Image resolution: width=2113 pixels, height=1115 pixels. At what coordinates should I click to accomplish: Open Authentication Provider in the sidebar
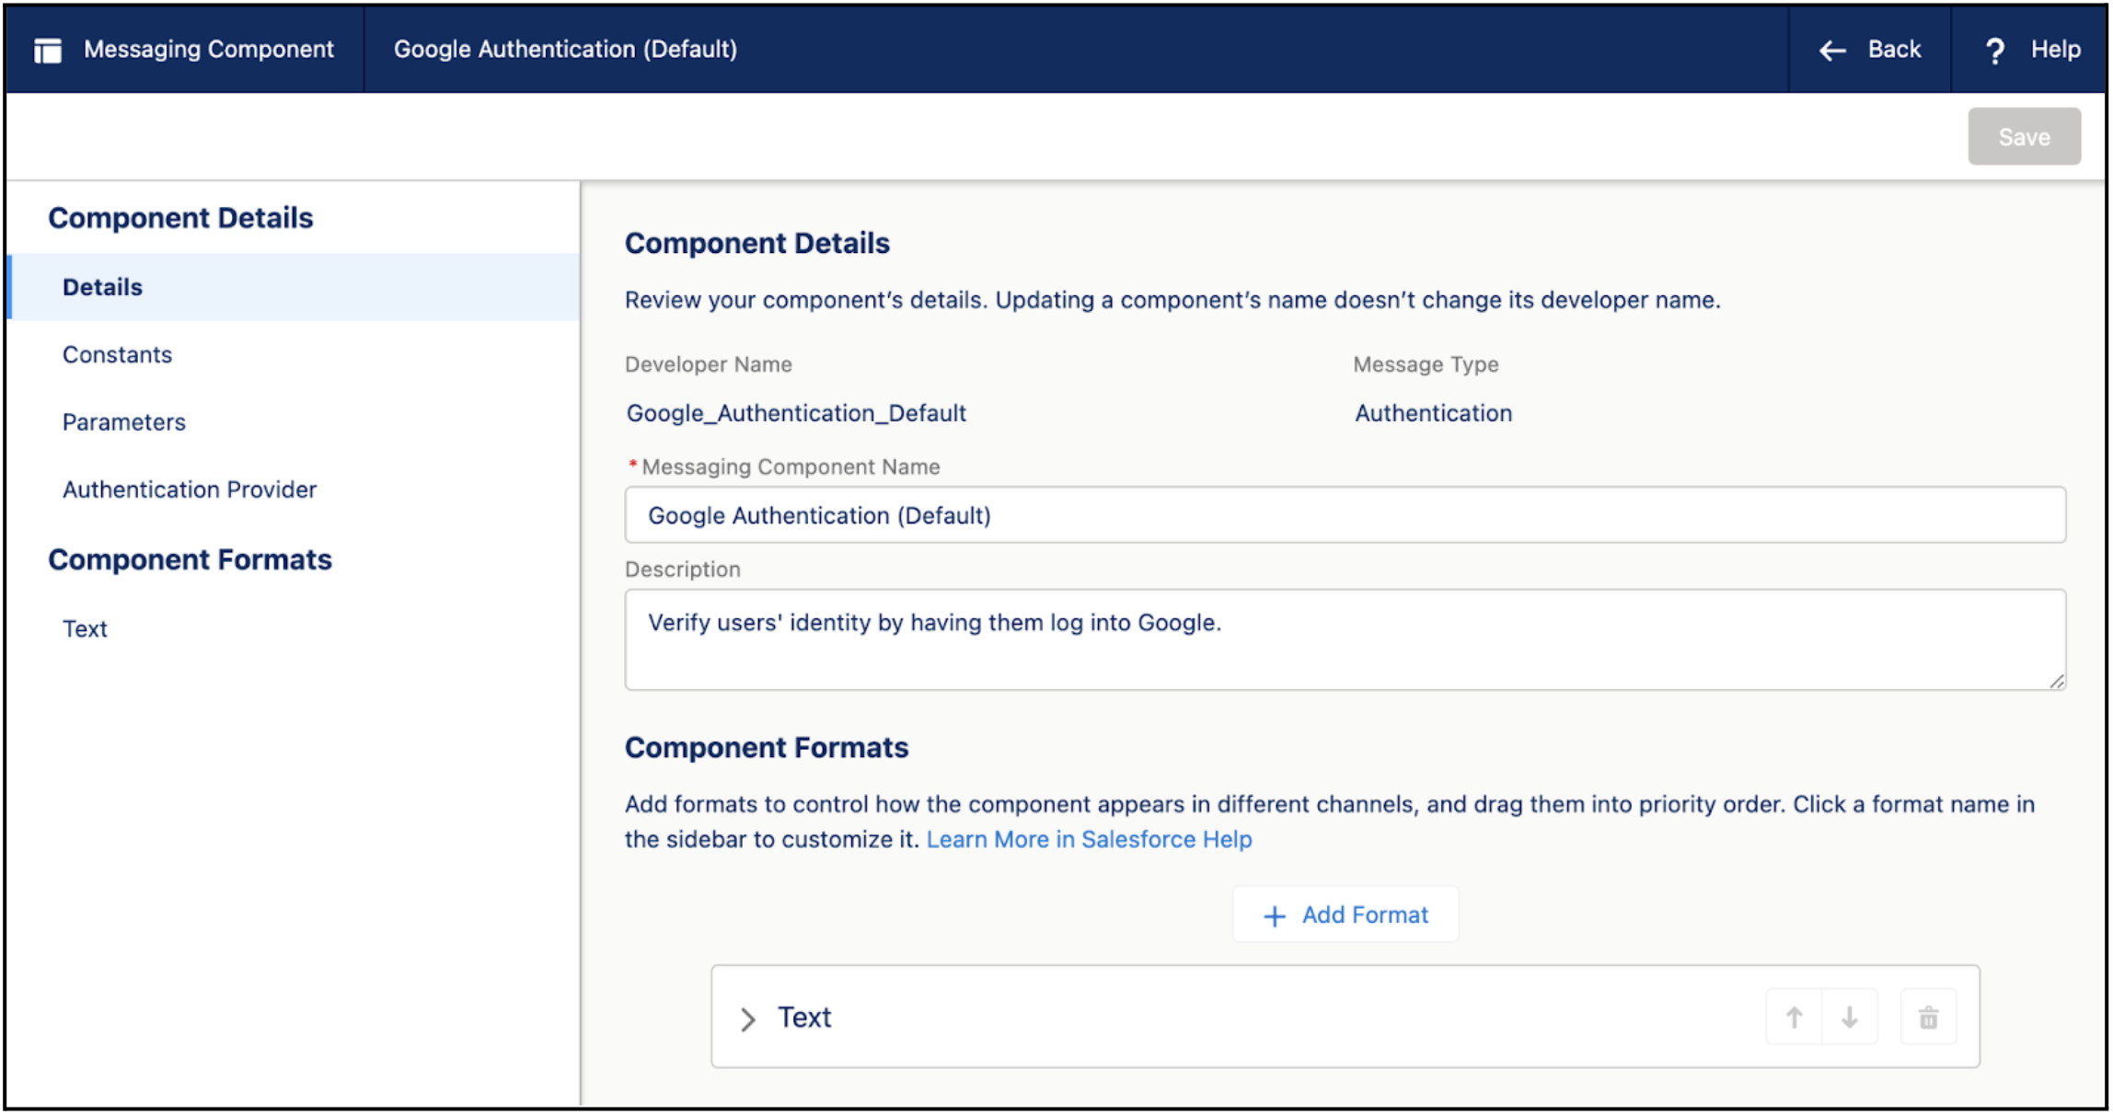[190, 489]
